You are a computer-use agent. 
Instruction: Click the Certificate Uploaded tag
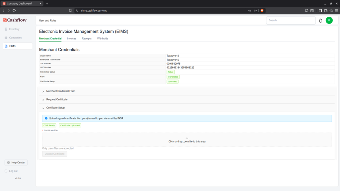point(70,125)
